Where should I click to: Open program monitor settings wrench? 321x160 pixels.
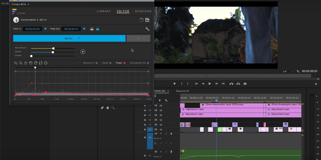click(298, 71)
